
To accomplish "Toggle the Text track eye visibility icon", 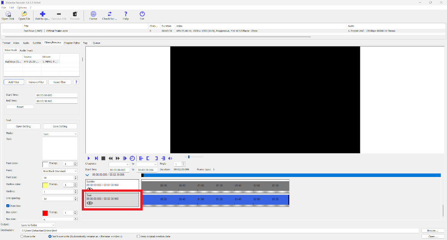I will point(90,203).
